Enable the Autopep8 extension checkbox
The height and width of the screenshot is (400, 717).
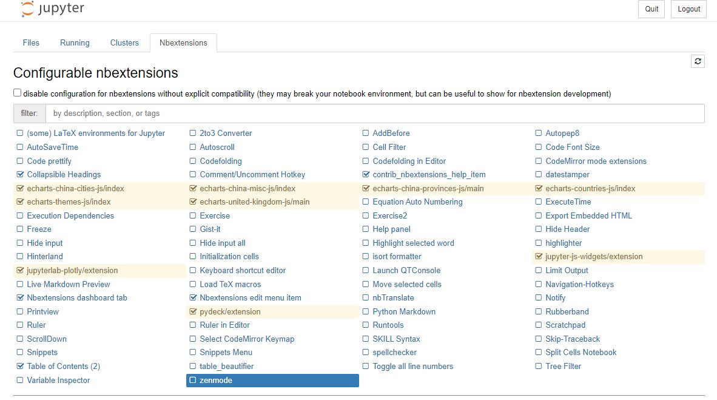tap(539, 133)
